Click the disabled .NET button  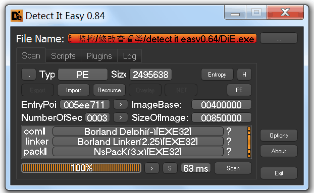(181, 90)
